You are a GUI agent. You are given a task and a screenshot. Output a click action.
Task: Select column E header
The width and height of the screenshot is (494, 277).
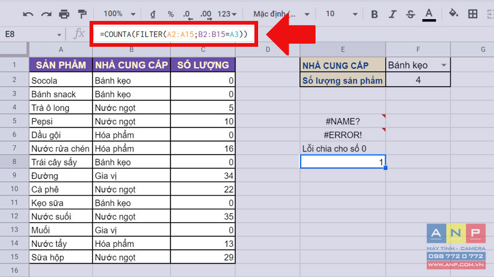343,49
